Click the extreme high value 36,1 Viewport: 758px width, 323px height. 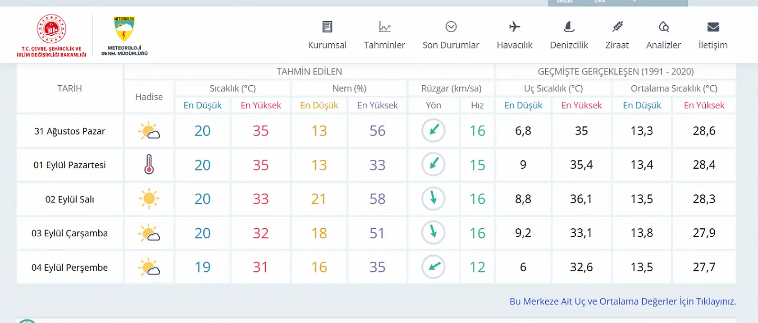581,199
